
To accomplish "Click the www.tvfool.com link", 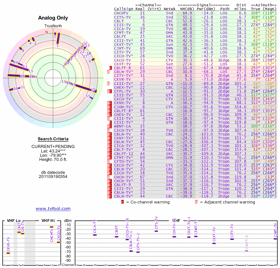I will pos(53,209).
